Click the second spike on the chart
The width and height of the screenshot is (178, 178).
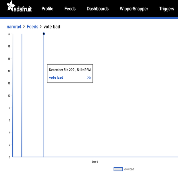coord(22,95)
